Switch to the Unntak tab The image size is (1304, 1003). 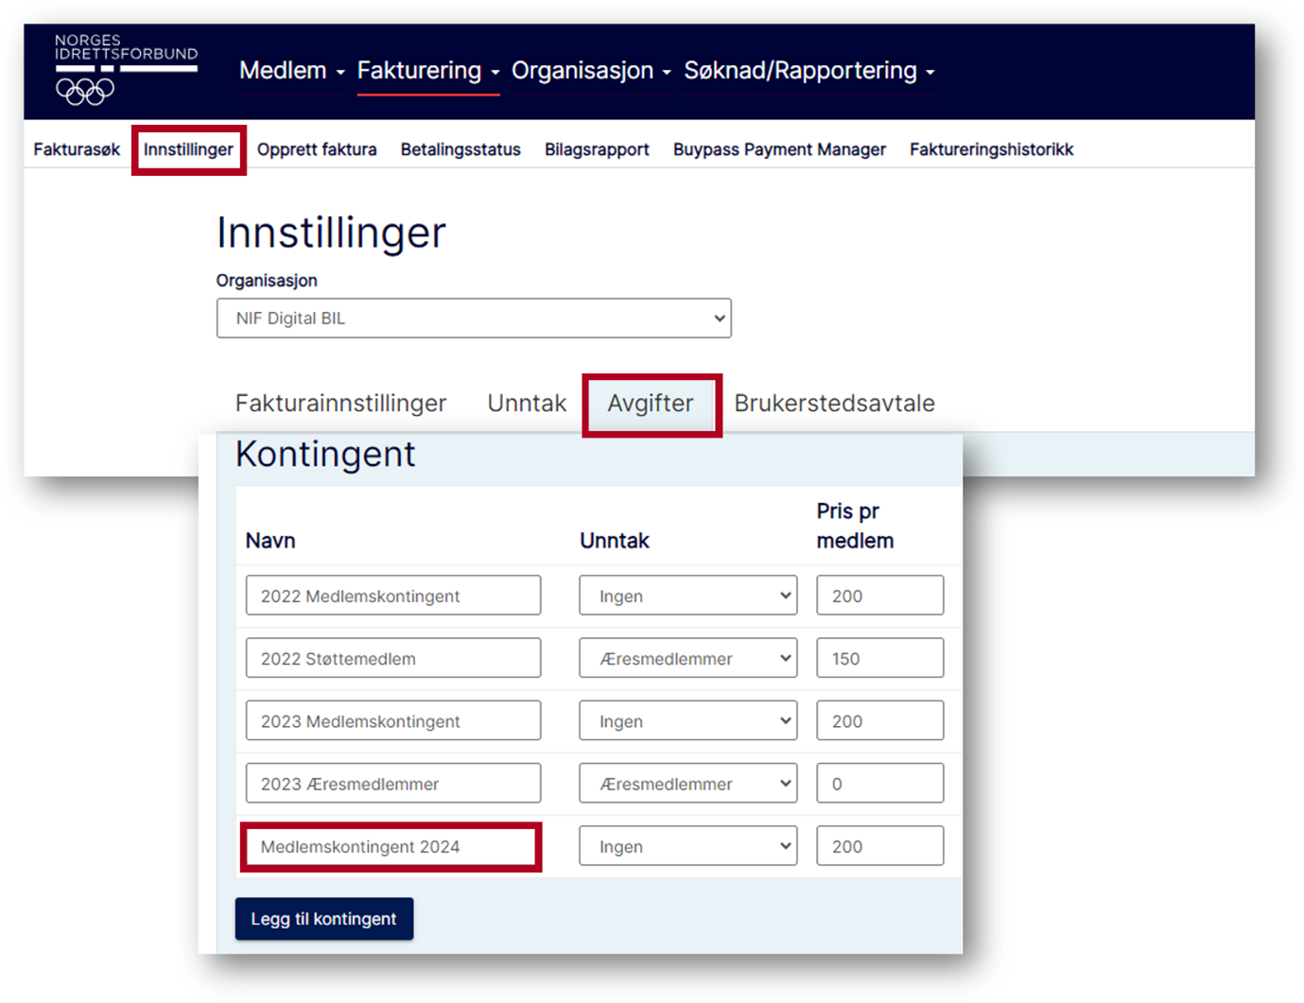tap(527, 403)
